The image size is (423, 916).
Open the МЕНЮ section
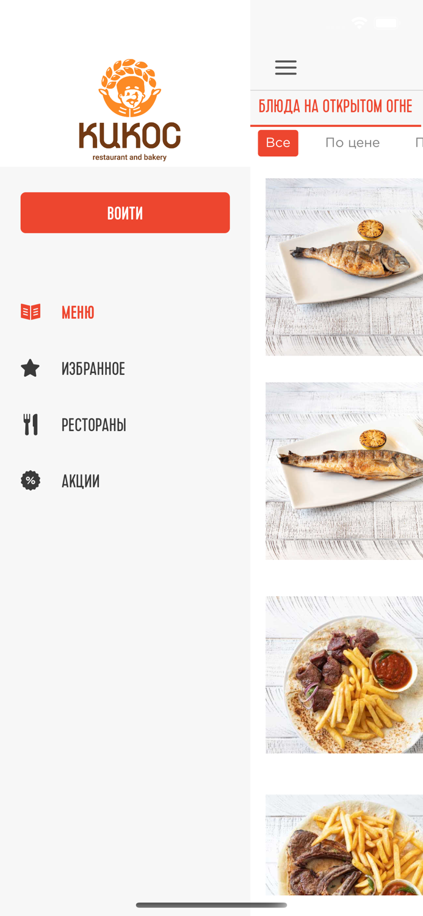78,313
